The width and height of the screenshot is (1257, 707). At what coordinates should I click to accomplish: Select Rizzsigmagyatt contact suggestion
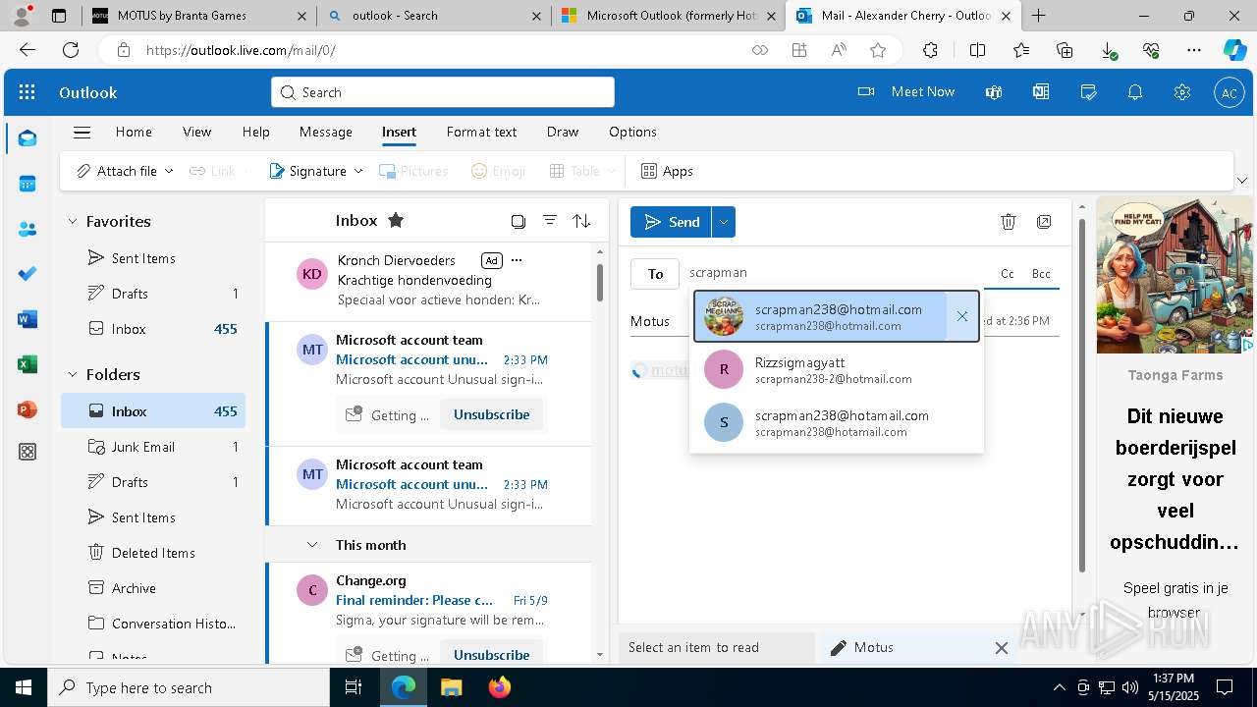pos(837,370)
